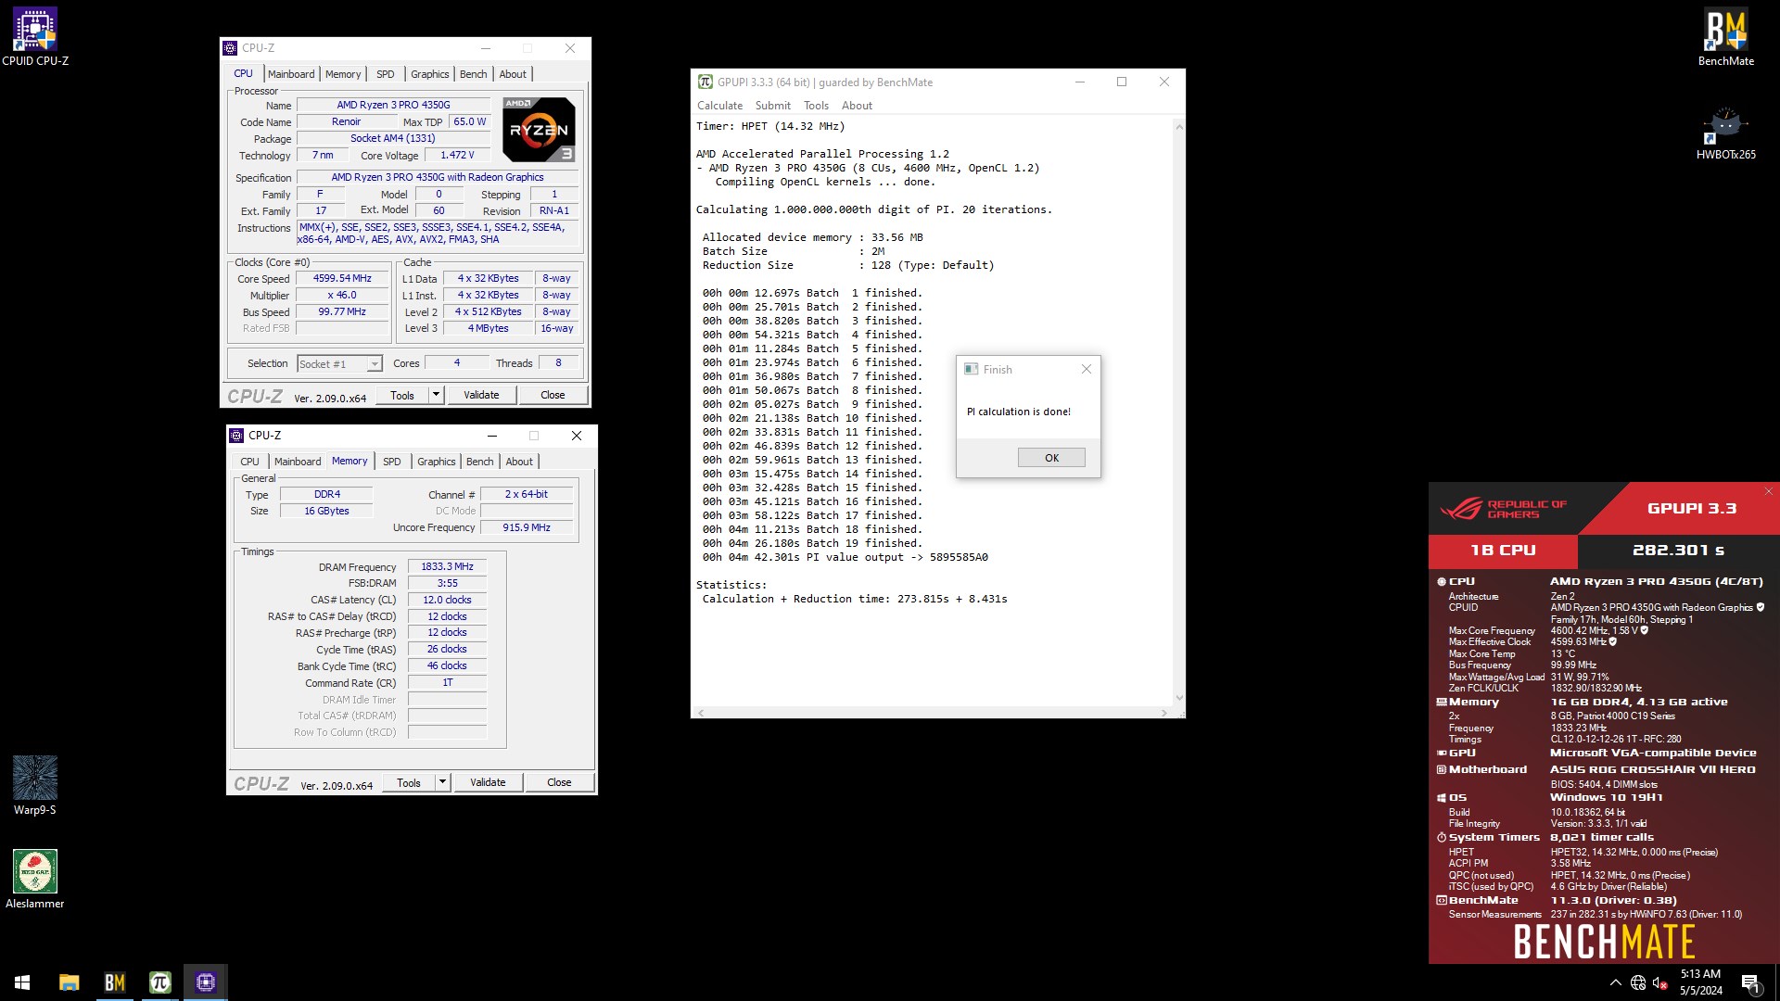This screenshot has height=1001, width=1780.
Task: Click the 282.301 s result in BenchMate
Action: 1678,550
